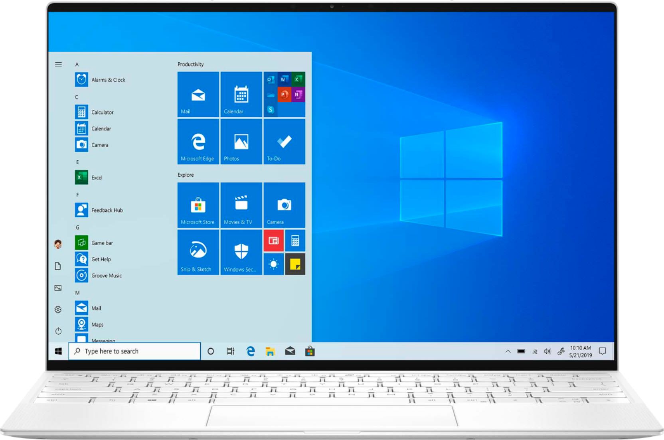Viewport: 664px width, 440px height.
Task: Open the Action Center notifications icon
Action: click(603, 351)
